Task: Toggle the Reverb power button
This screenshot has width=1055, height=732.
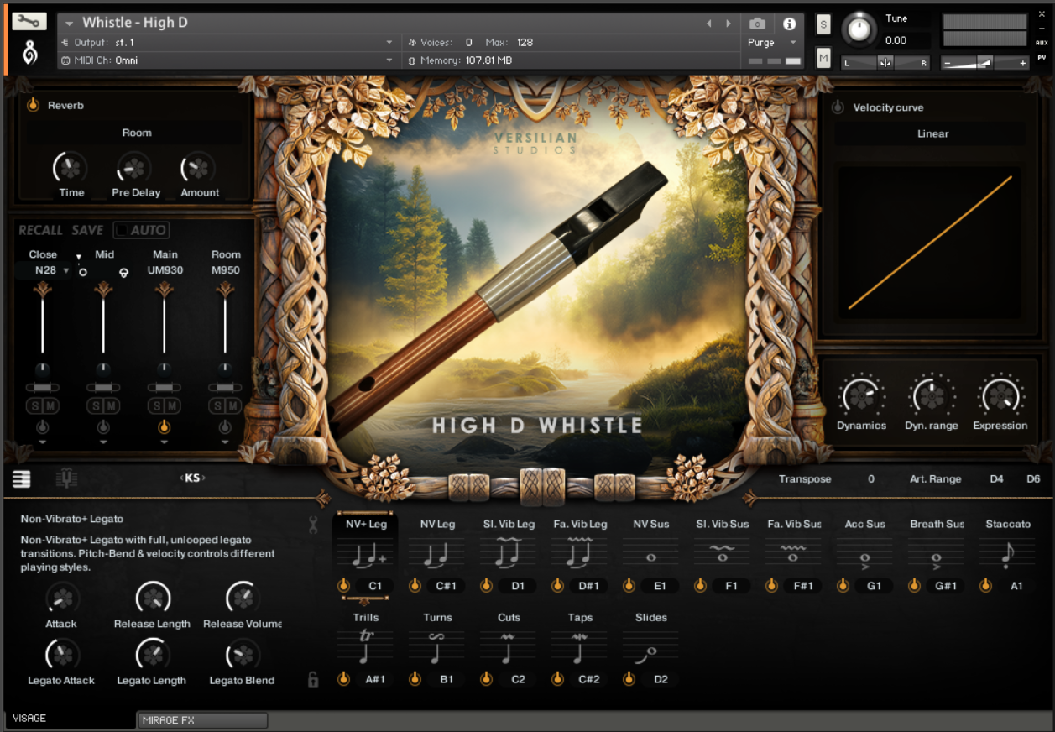Action: click(x=33, y=106)
